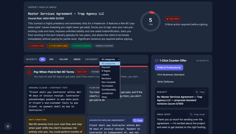Screen dimensions: 236x134
Task: Choose Revisions category option
Action: tap(110, 79)
